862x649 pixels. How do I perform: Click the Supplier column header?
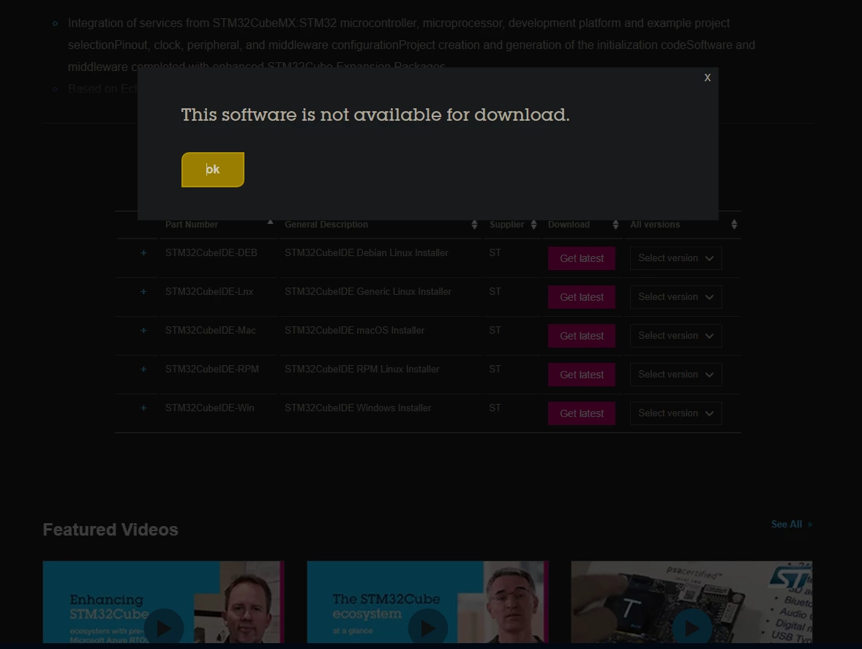(x=507, y=225)
